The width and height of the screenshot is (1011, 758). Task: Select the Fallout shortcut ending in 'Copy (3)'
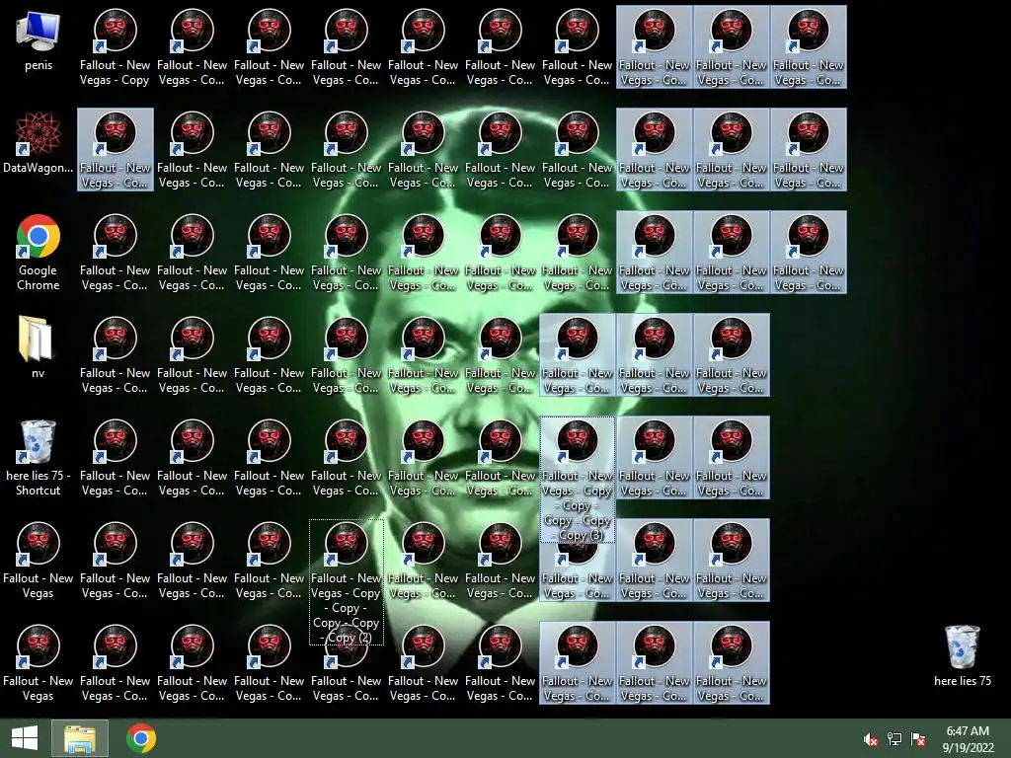(577, 479)
